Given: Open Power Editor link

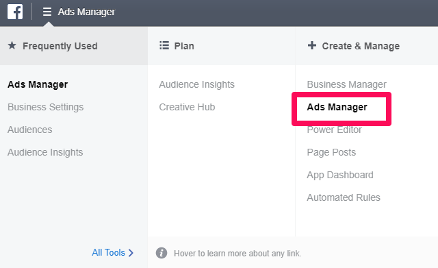Looking at the screenshot, I should 335,130.
